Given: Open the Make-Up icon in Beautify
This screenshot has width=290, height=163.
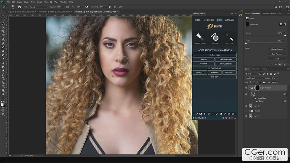Looking at the screenshot, I should click(230, 37).
